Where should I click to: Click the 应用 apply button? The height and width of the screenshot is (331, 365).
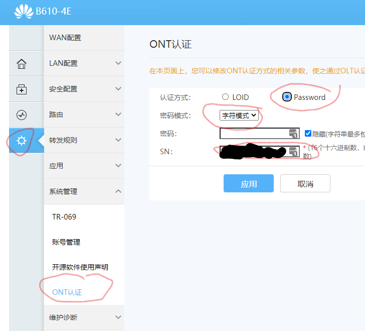click(248, 184)
